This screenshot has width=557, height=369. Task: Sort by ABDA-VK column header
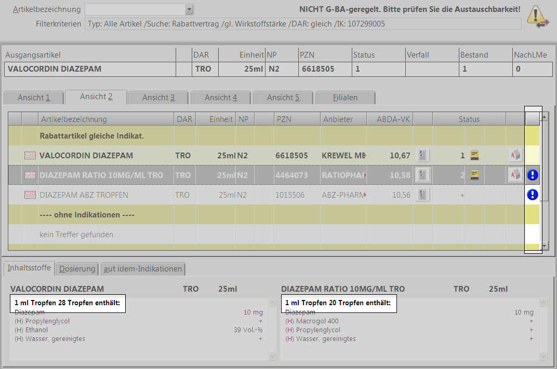click(x=389, y=119)
